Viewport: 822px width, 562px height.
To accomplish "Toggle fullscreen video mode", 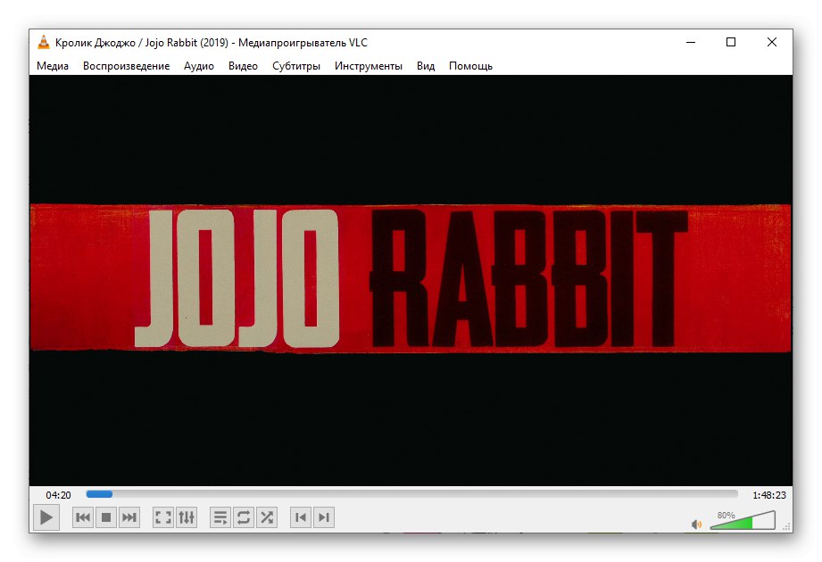I will pyautogui.click(x=163, y=517).
